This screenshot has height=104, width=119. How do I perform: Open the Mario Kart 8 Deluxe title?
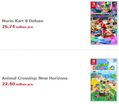click(x=23, y=21)
